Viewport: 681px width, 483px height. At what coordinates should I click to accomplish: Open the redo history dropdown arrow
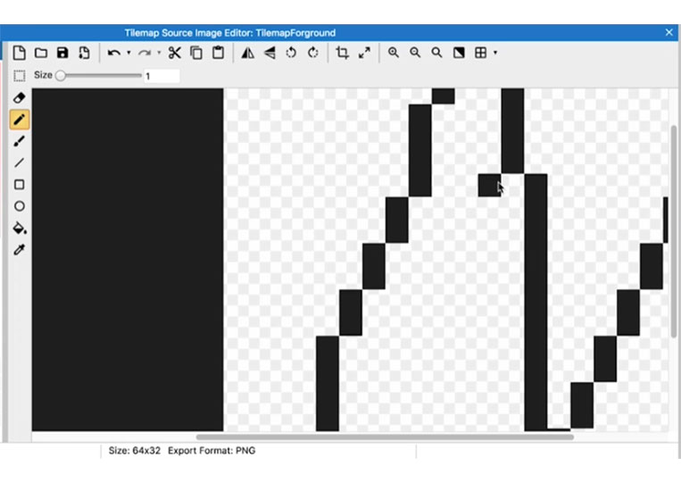click(159, 53)
